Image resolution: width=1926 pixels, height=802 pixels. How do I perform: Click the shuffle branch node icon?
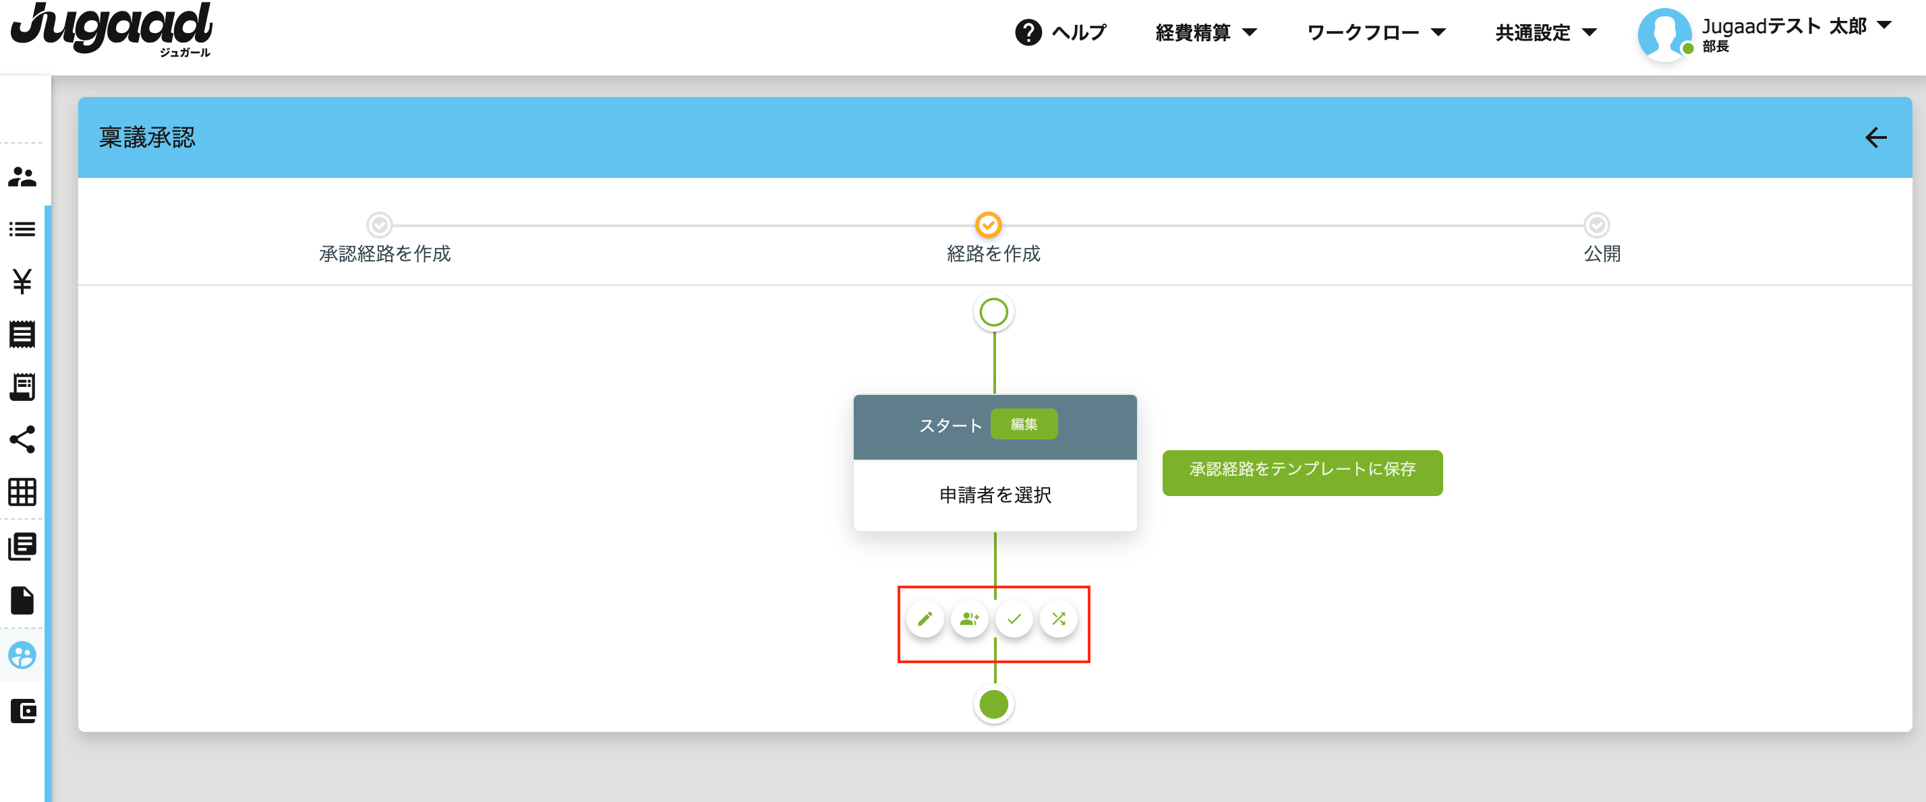tap(1059, 619)
